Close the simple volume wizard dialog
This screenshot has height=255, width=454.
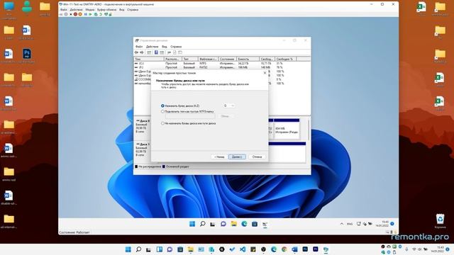point(265,73)
